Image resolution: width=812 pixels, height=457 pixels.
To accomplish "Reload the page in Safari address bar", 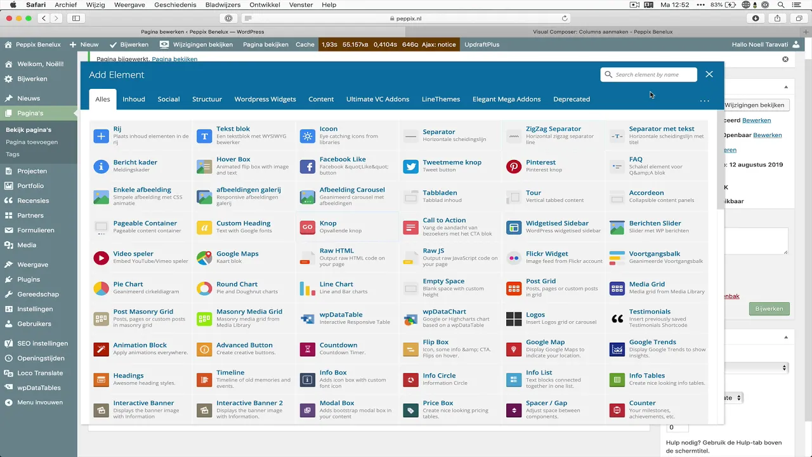I will click(565, 18).
